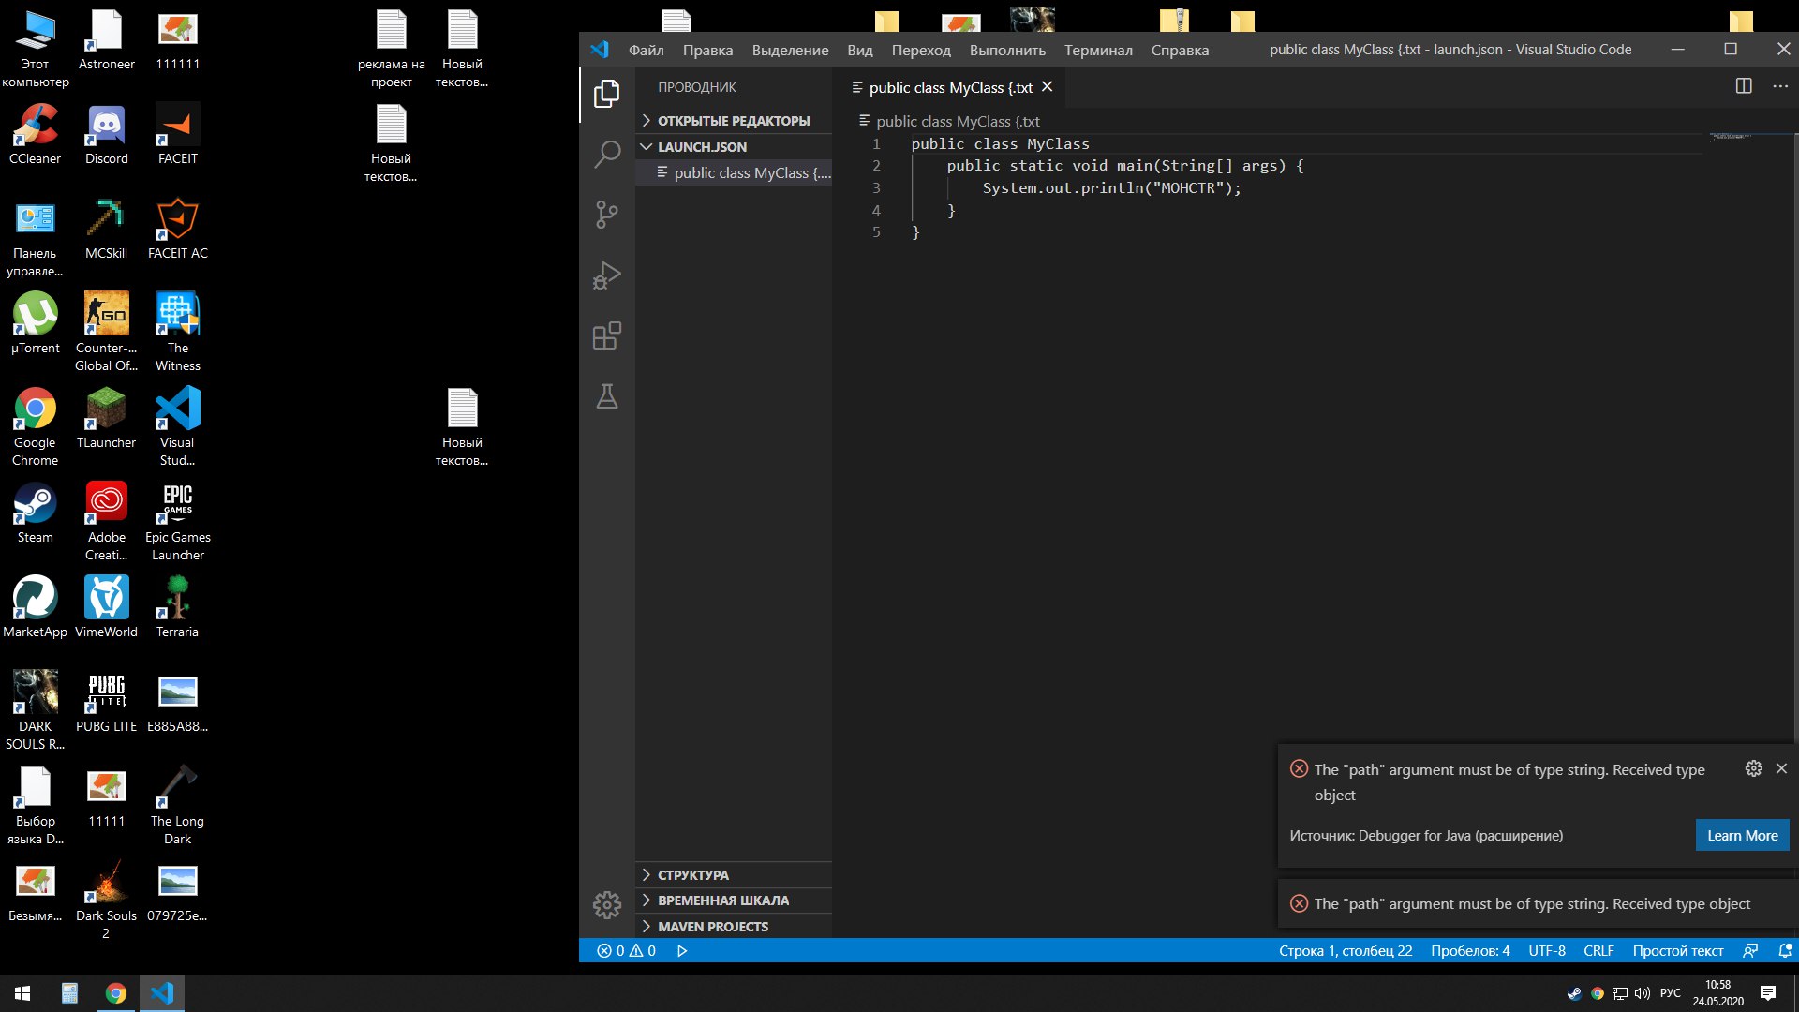1799x1012 pixels.
Task: Click VS Code icon in taskbar
Action: (x=162, y=992)
